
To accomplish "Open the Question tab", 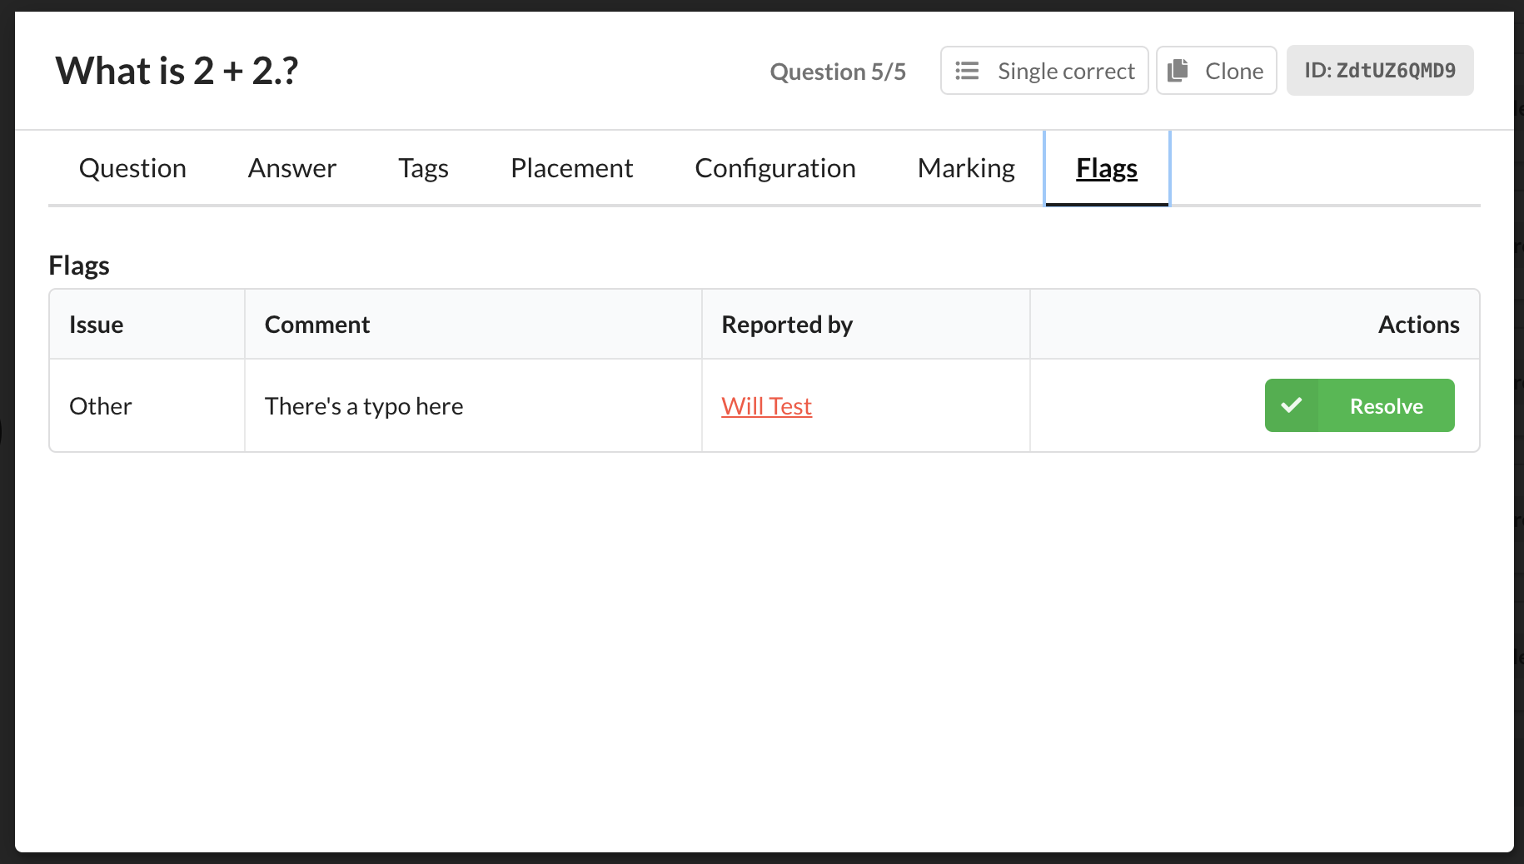I will pos(132,168).
